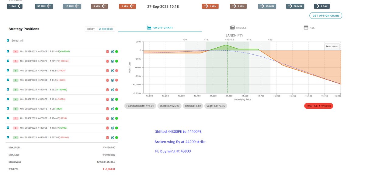This screenshot has width=365, height=176.
Task: Edit the 43700PE position
Action: [x=113, y=71]
